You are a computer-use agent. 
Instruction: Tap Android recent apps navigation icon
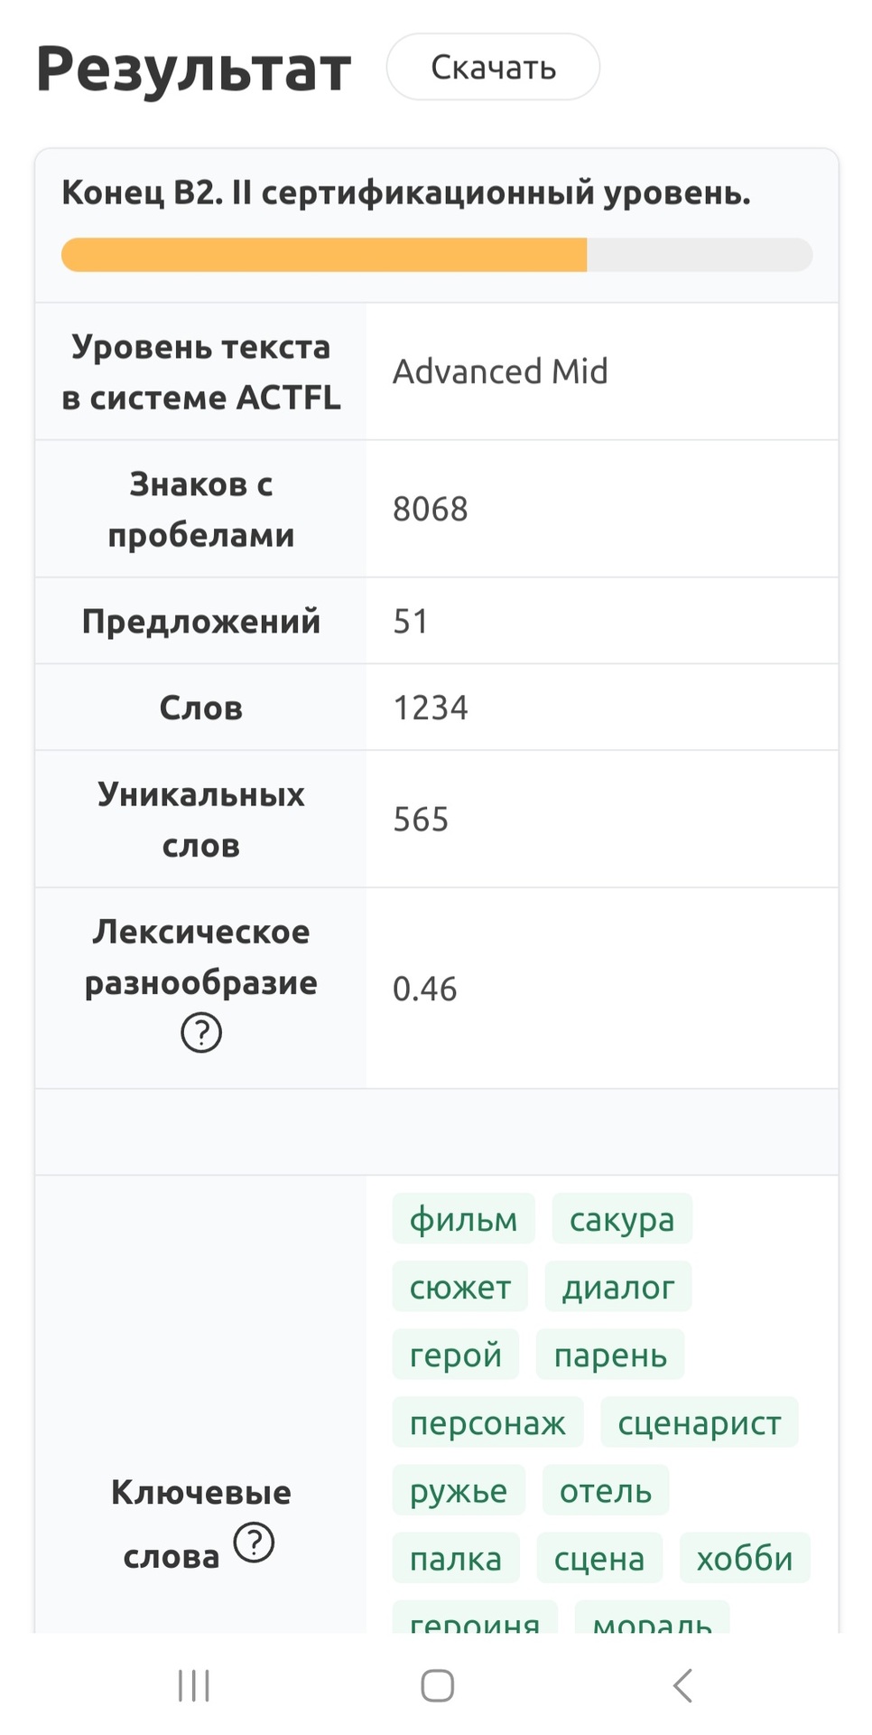click(x=194, y=1685)
